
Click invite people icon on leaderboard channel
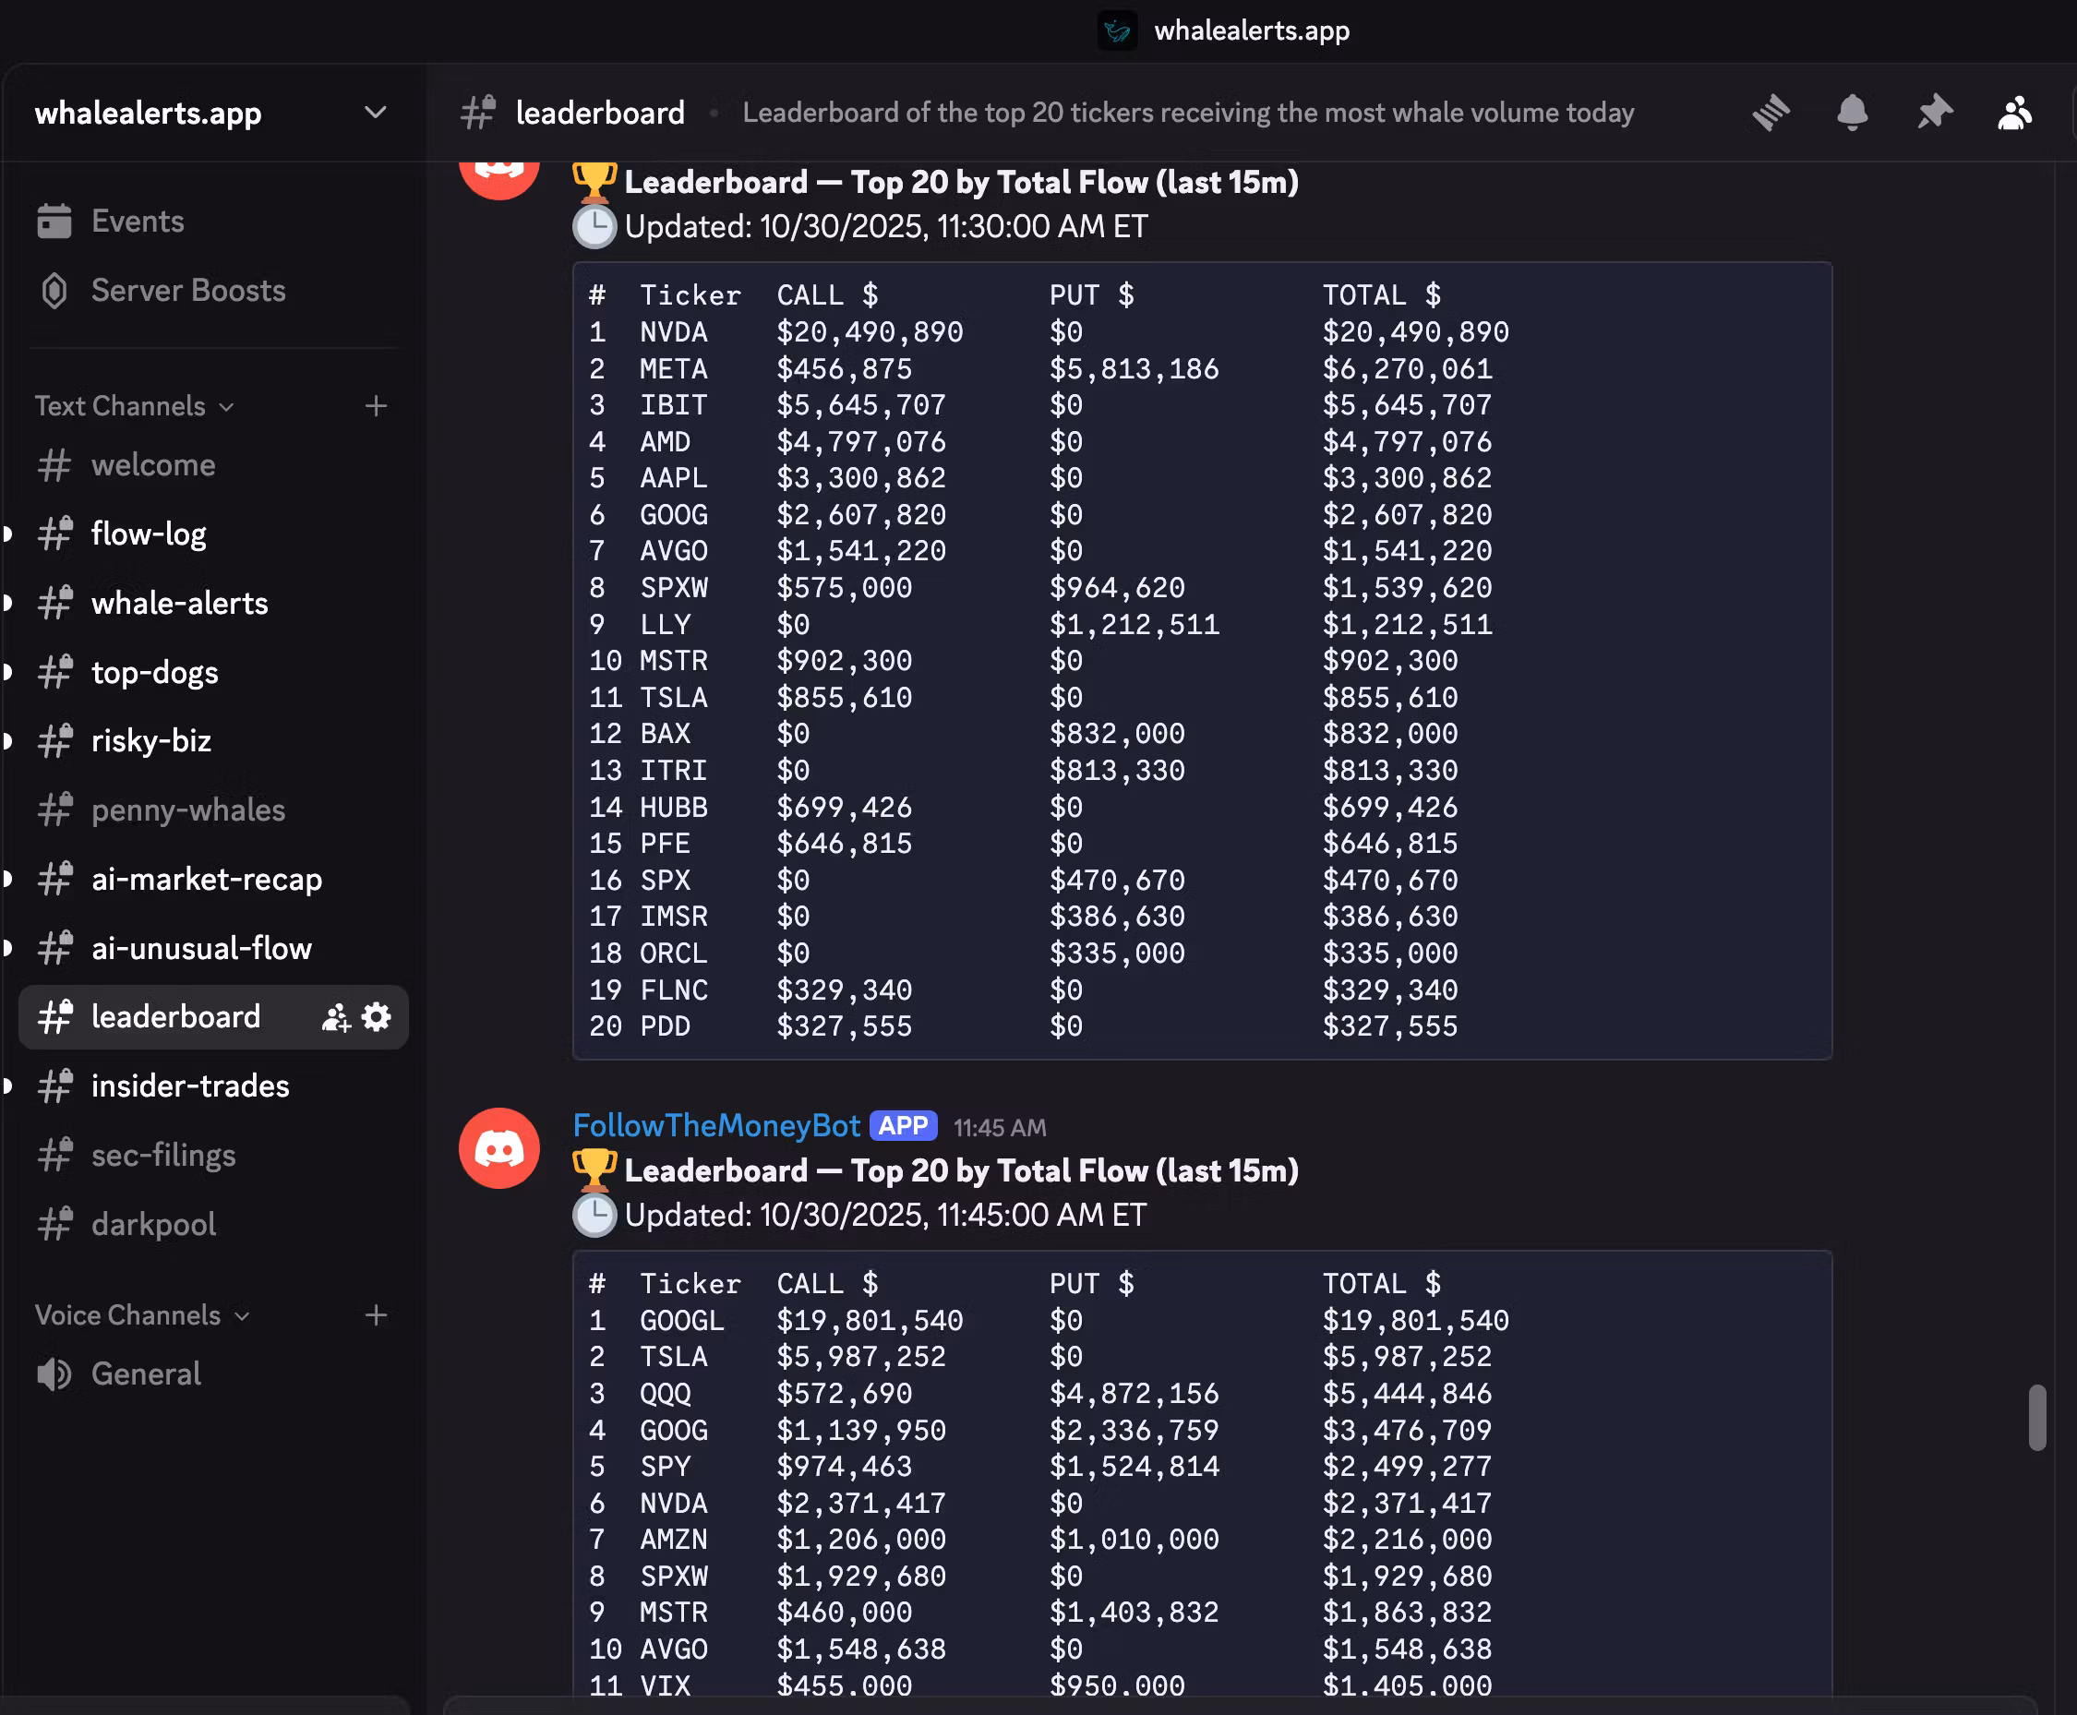click(x=335, y=1016)
